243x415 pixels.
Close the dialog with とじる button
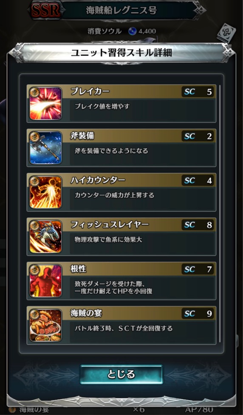(121, 374)
